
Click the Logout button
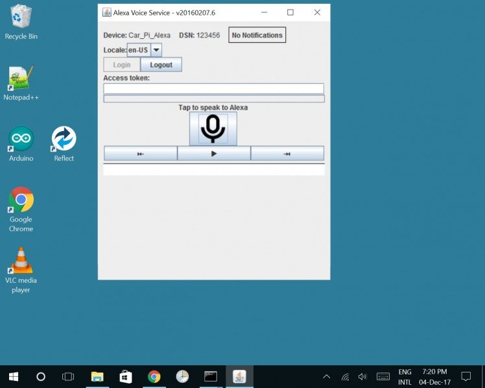(161, 65)
